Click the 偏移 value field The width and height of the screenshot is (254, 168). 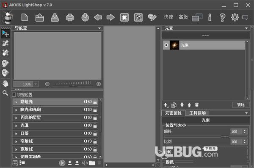pyautogui.click(x=236, y=132)
